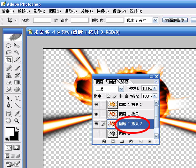Click the 寬度 width input field
Image resolution: width=196 pixels, height=168 pixels.
click(x=42, y=20)
